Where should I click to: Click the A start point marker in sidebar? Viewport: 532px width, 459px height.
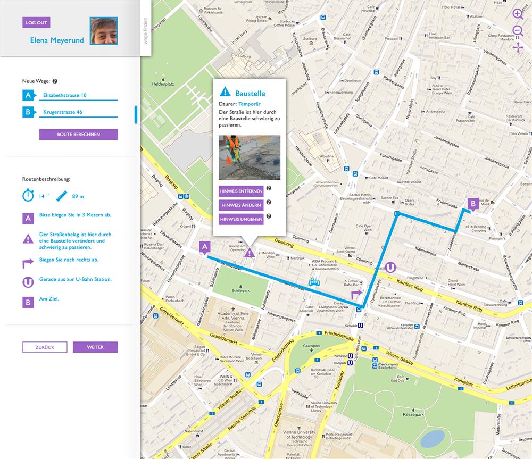(x=29, y=95)
